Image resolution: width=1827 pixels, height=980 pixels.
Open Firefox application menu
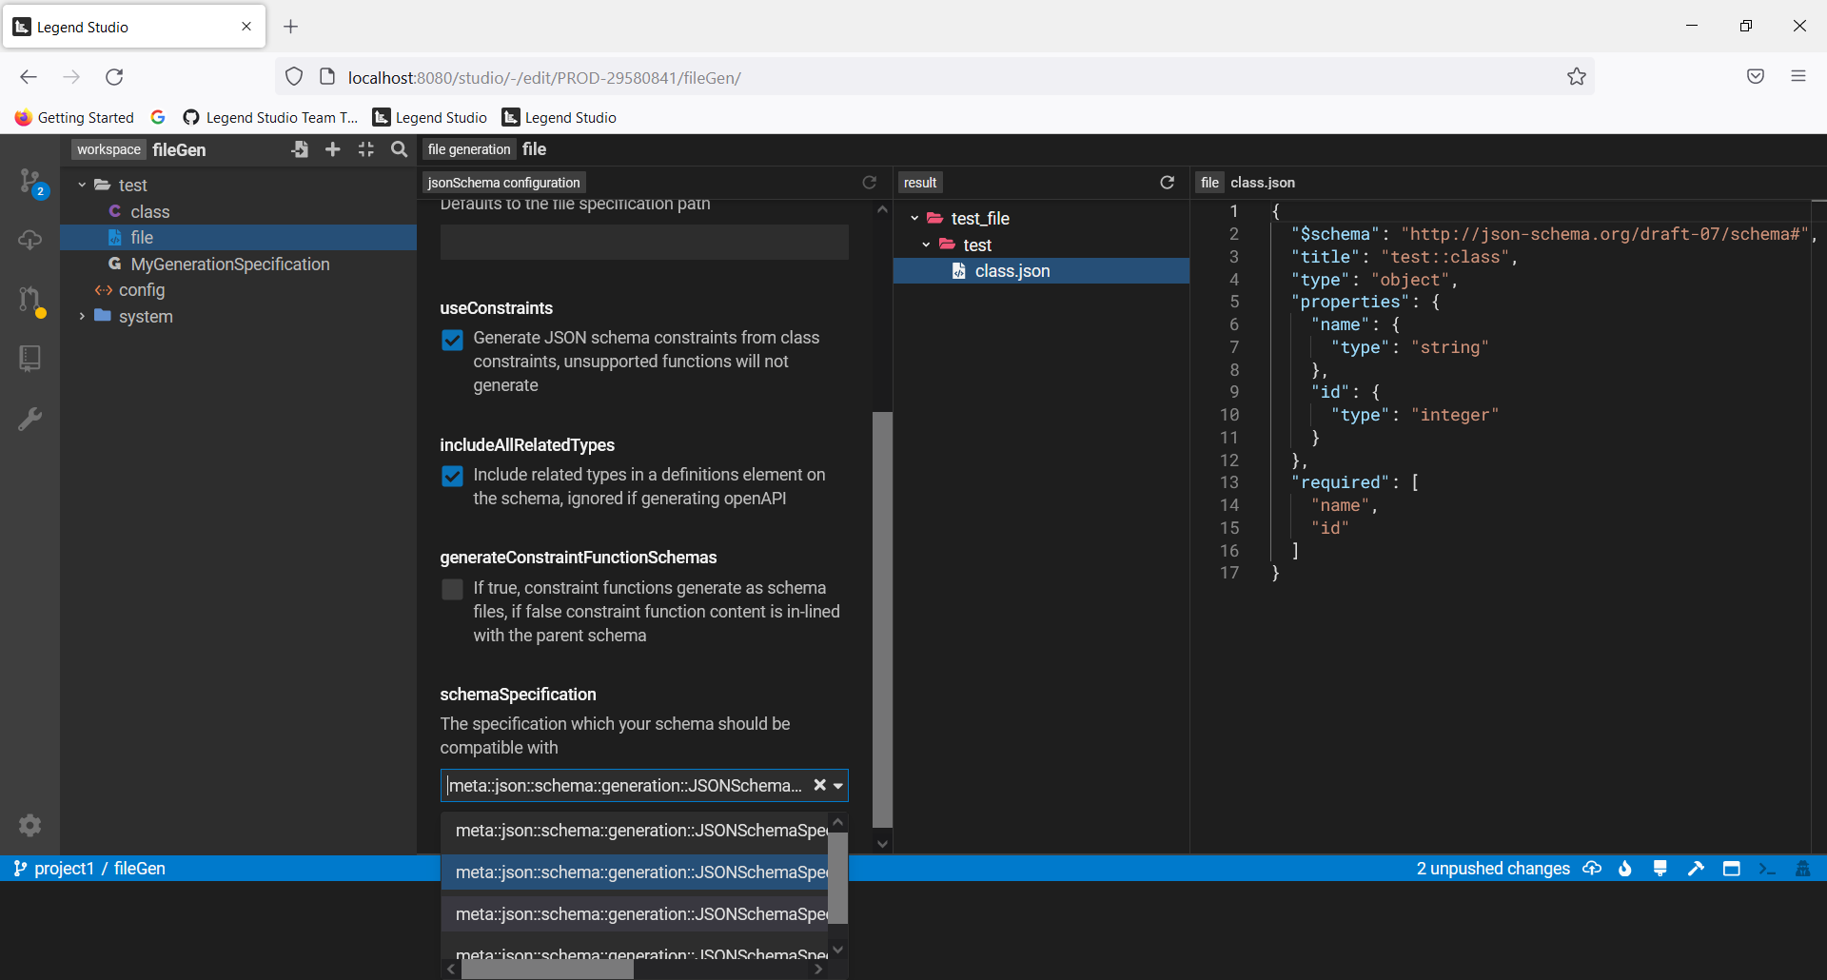[1798, 76]
